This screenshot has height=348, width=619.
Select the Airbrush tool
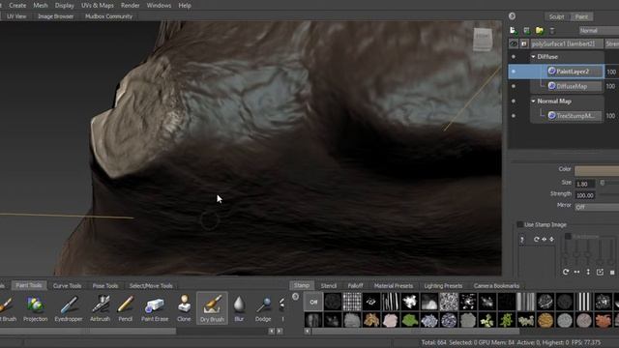tap(101, 308)
